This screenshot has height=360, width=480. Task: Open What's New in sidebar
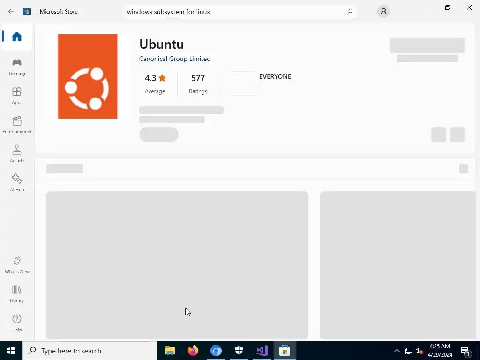[17, 265]
